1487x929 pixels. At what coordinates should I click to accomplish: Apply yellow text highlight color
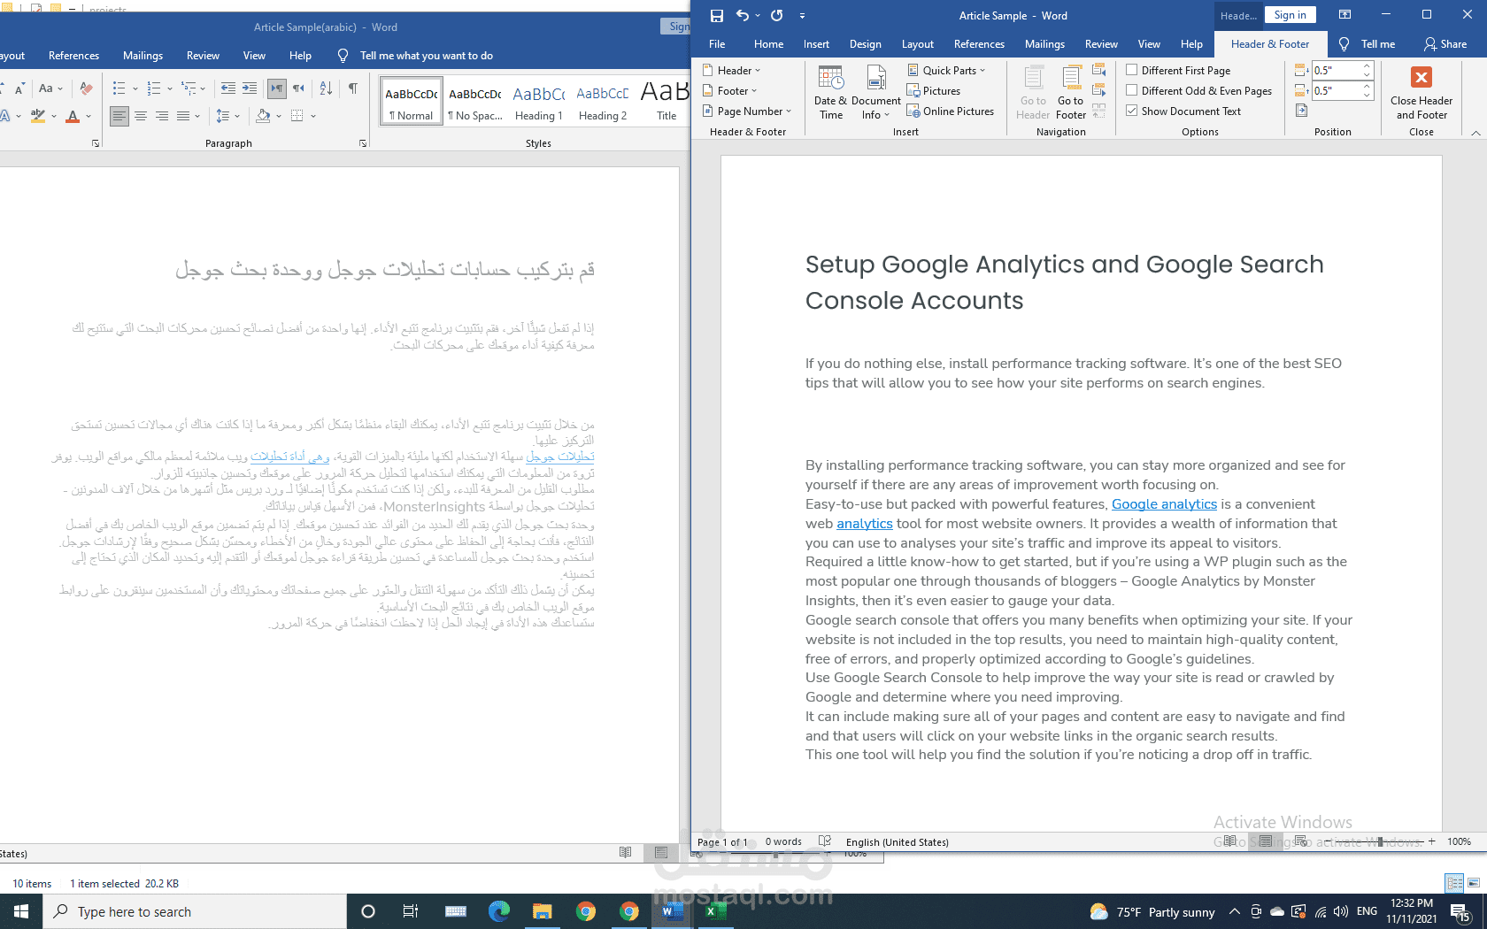point(38,115)
